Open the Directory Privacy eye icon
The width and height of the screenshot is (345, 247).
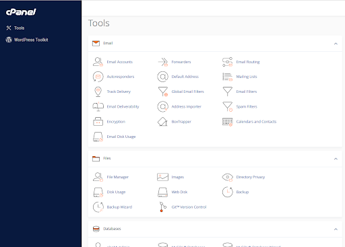coord(227,177)
